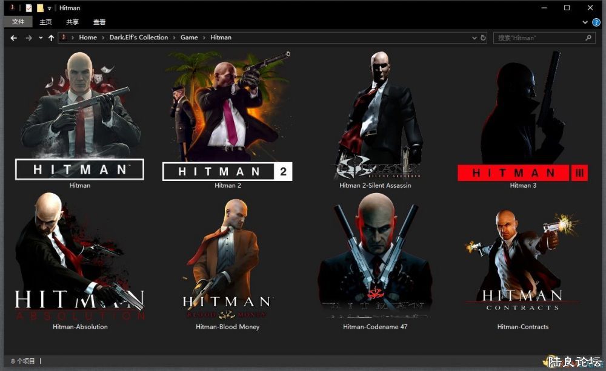
Task: Refresh the current folder view
Action: coord(483,38)
